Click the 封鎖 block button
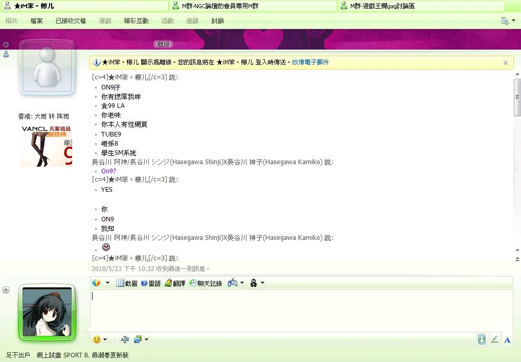The image size is (521, 362). coord(217,21)
